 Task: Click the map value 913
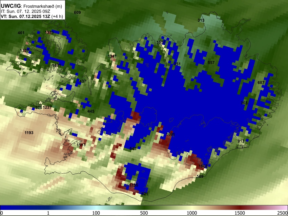click(x=241, y=141)
